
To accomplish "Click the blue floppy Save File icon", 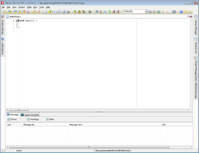I will click(x=55, y=12).
